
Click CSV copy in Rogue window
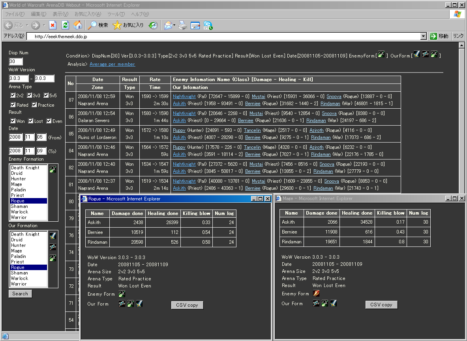click(187, 305)
